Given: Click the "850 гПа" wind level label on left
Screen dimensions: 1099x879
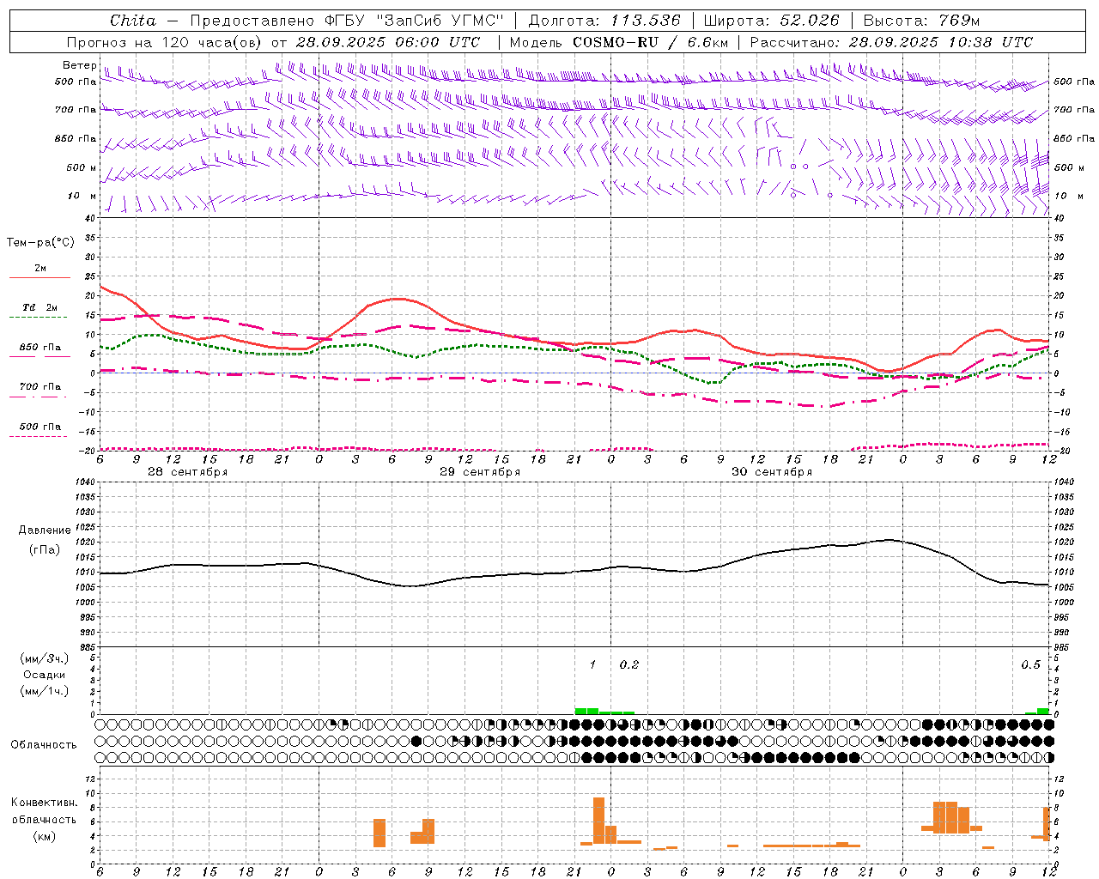Looking at the screenshot, I should pos(76,138).
